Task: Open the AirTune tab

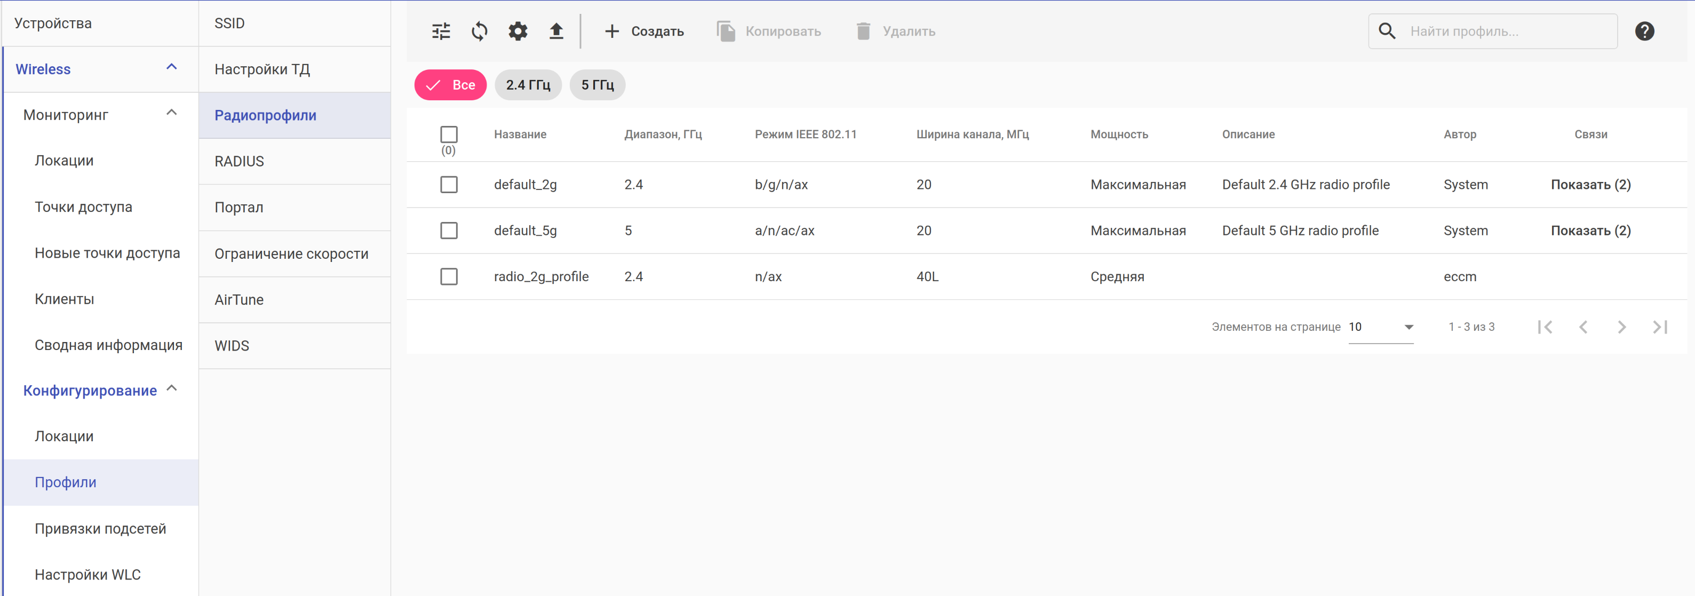Action: (x=239, y=299)
